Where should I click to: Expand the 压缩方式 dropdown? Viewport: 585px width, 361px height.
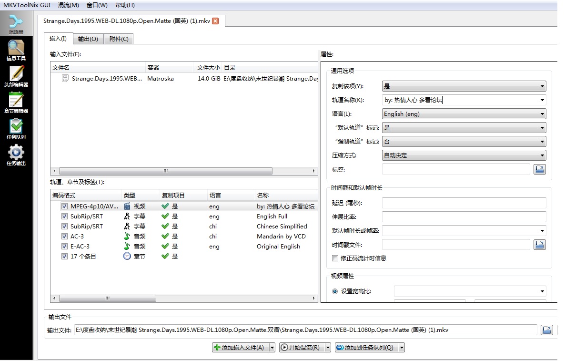(464, 155)
